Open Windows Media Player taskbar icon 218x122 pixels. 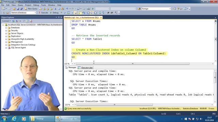coord(24,119)
